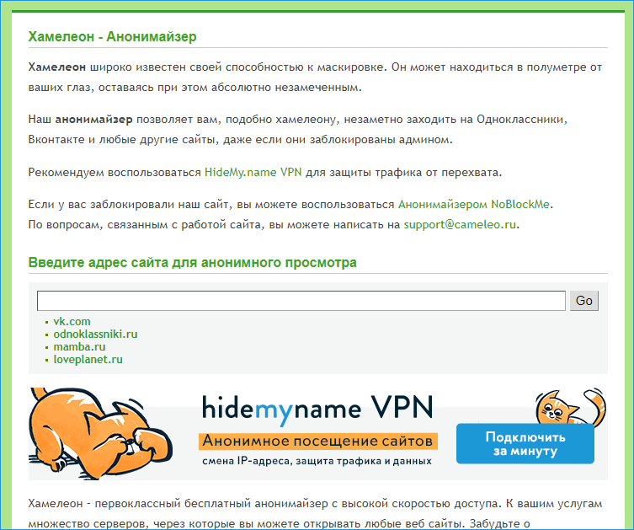Click the bold word анонимайзер in paragraph
The image size is (634, 530).
93,120
